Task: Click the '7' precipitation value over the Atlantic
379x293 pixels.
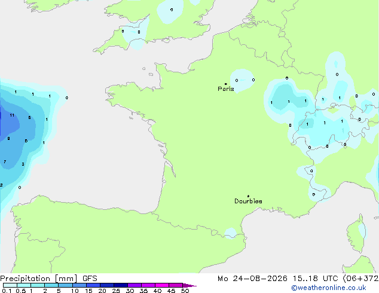Action: click(5, 161)
